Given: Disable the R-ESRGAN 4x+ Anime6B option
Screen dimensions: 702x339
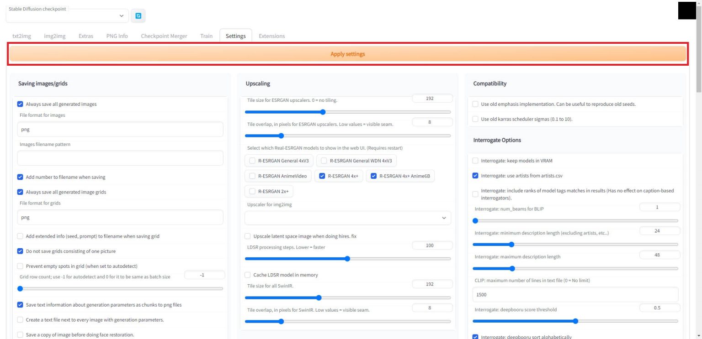Looking at the screenshot, I should pos(374,176).
